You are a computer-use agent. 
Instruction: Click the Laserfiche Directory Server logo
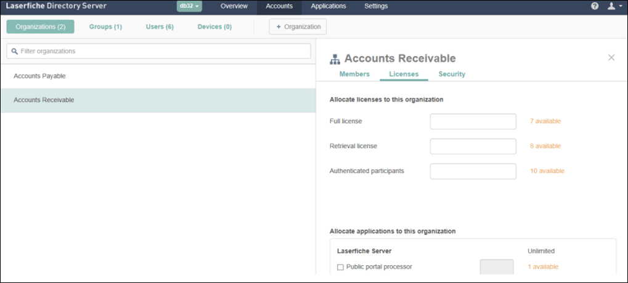click(x=56, y=6)
